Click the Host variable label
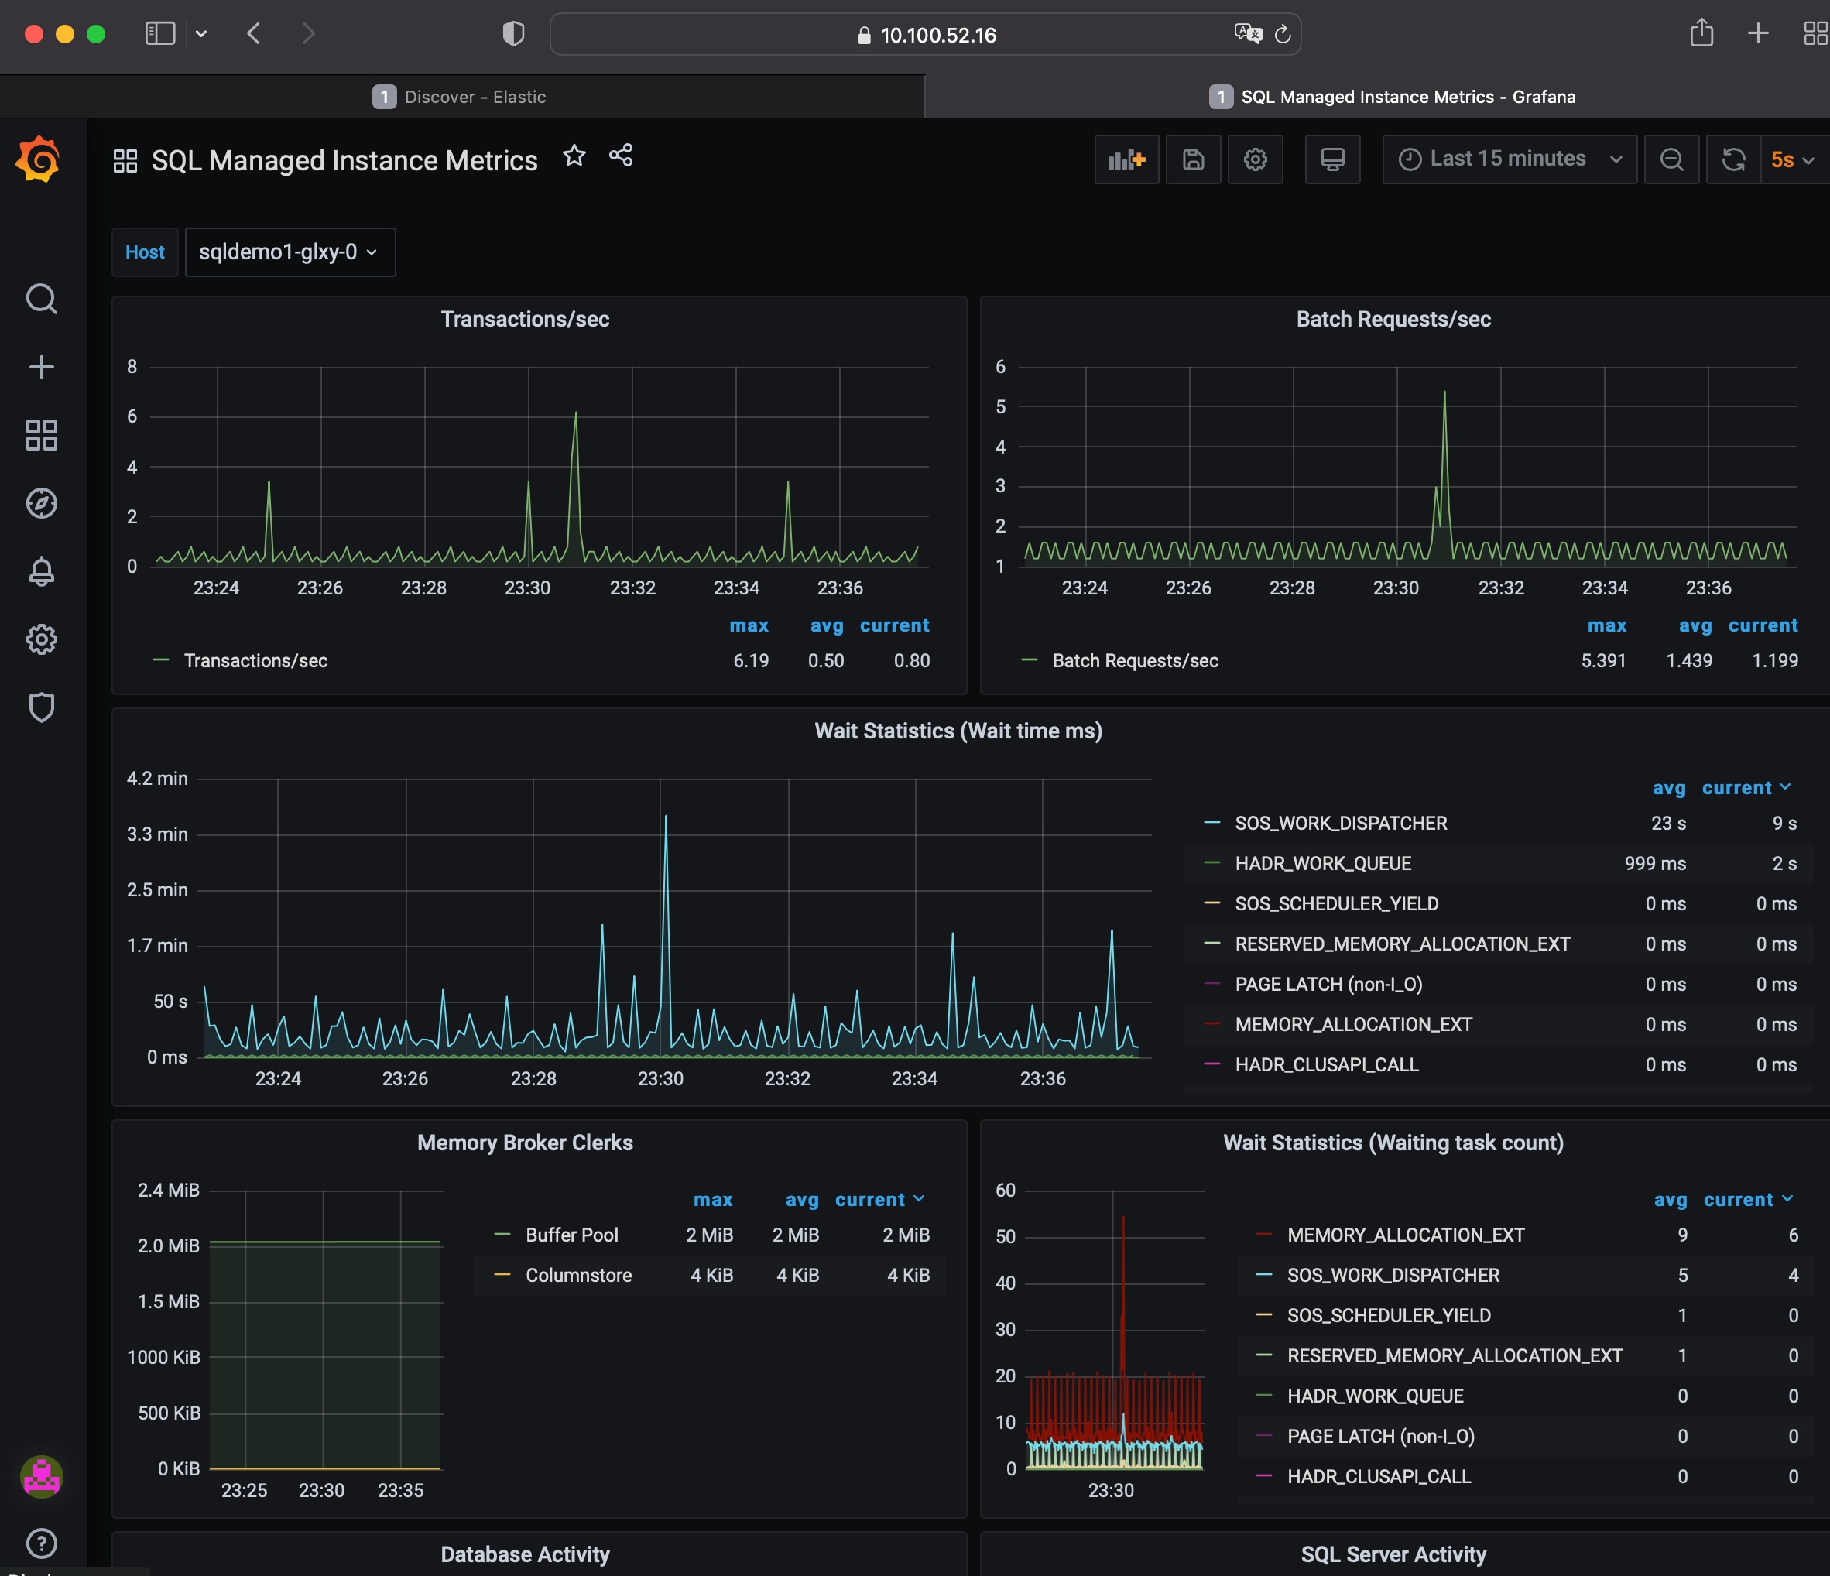 [145, 252]
